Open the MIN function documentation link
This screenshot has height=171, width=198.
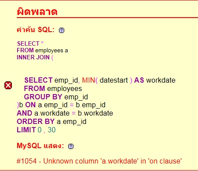[x=88, y=80]
